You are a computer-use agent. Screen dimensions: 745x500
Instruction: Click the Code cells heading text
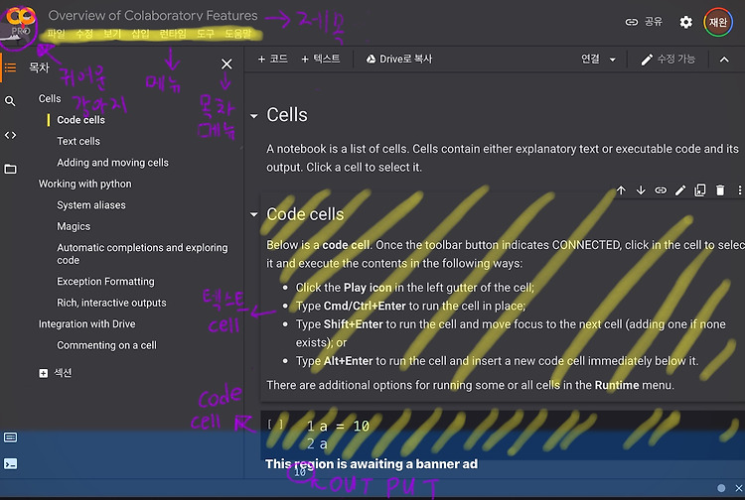pyautogui.click(x=305, y=214)
